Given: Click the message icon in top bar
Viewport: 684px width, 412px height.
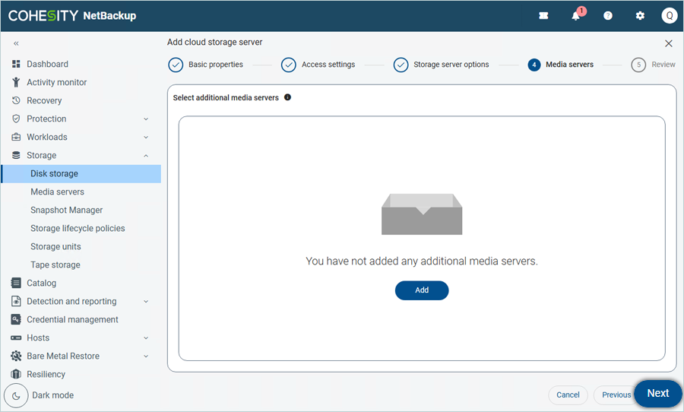Looking at the screenshot, I should point(543,16).
